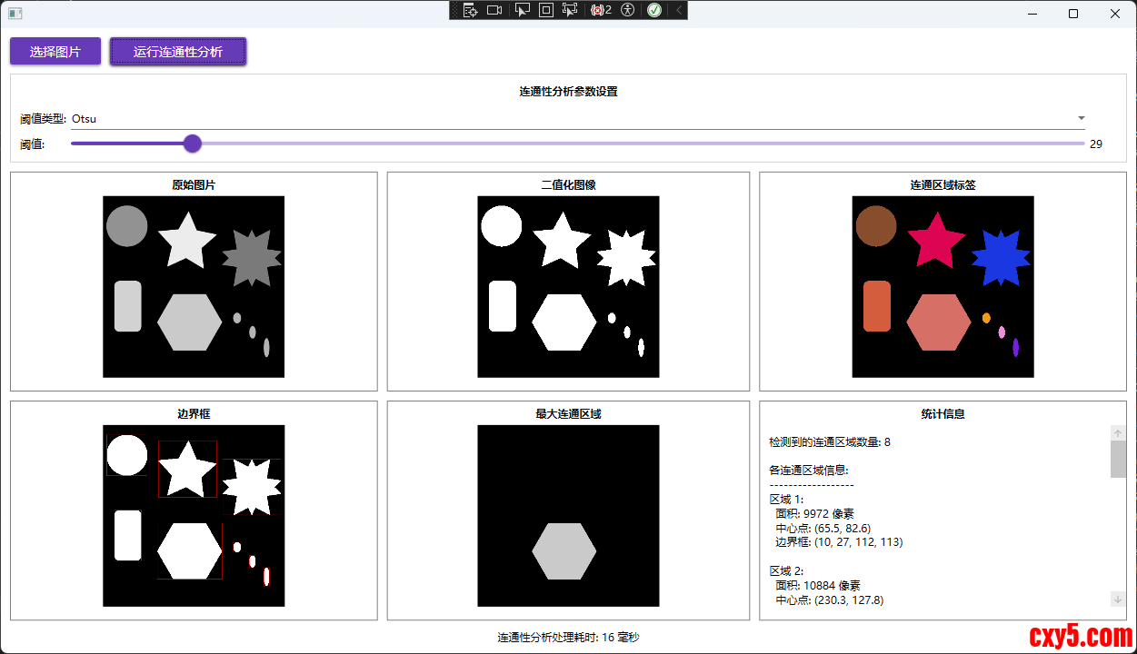Click the accessibility checker person icon
Image resolution: width=1137 pixels, height=654 pixels.
coord(627,10)
